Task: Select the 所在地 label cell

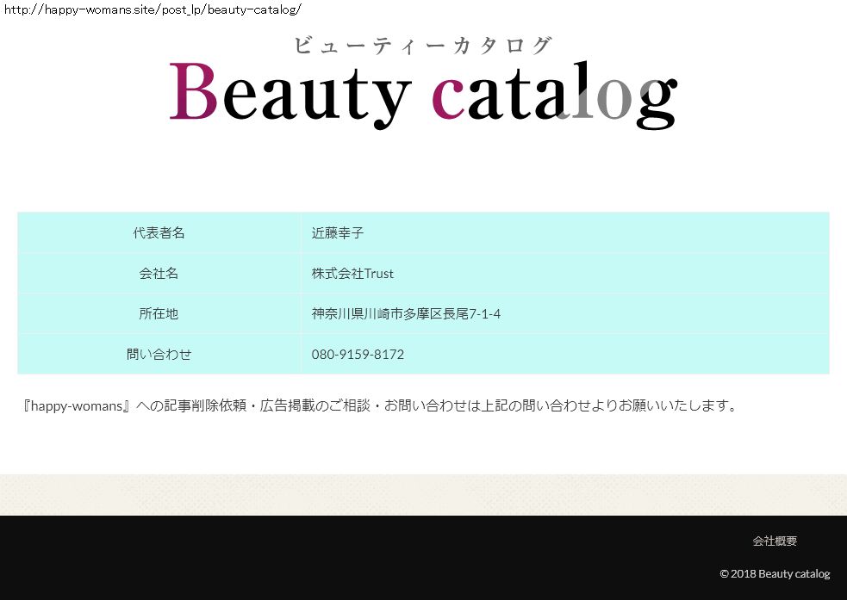Action: pos(159,314)
